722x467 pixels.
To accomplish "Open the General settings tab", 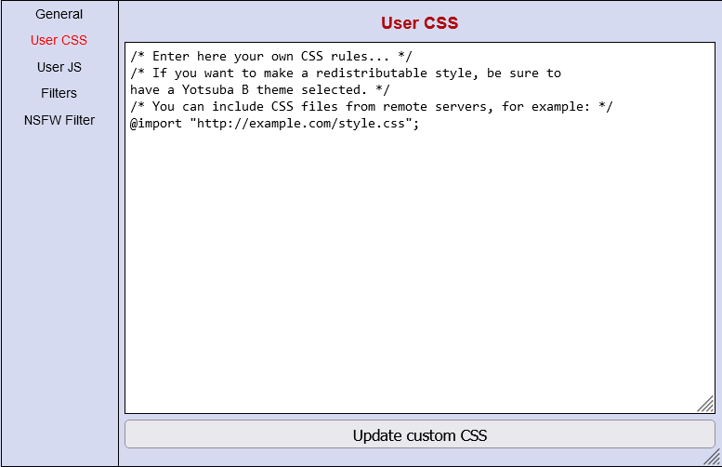I will pyautogui.click(x=59, y=15).
